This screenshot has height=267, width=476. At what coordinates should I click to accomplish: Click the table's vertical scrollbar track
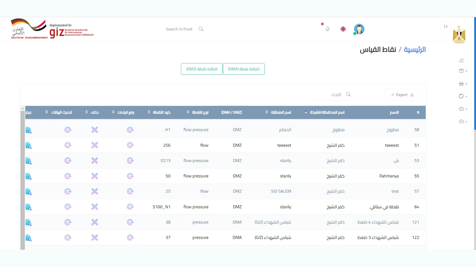23,178
